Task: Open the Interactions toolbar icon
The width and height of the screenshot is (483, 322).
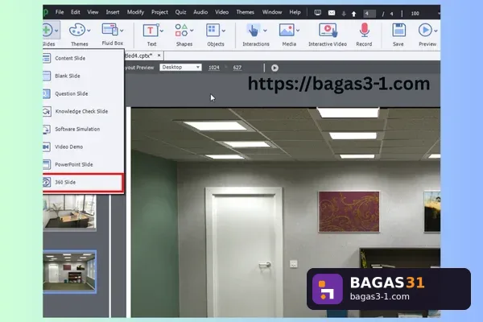Action: (254, 31)
